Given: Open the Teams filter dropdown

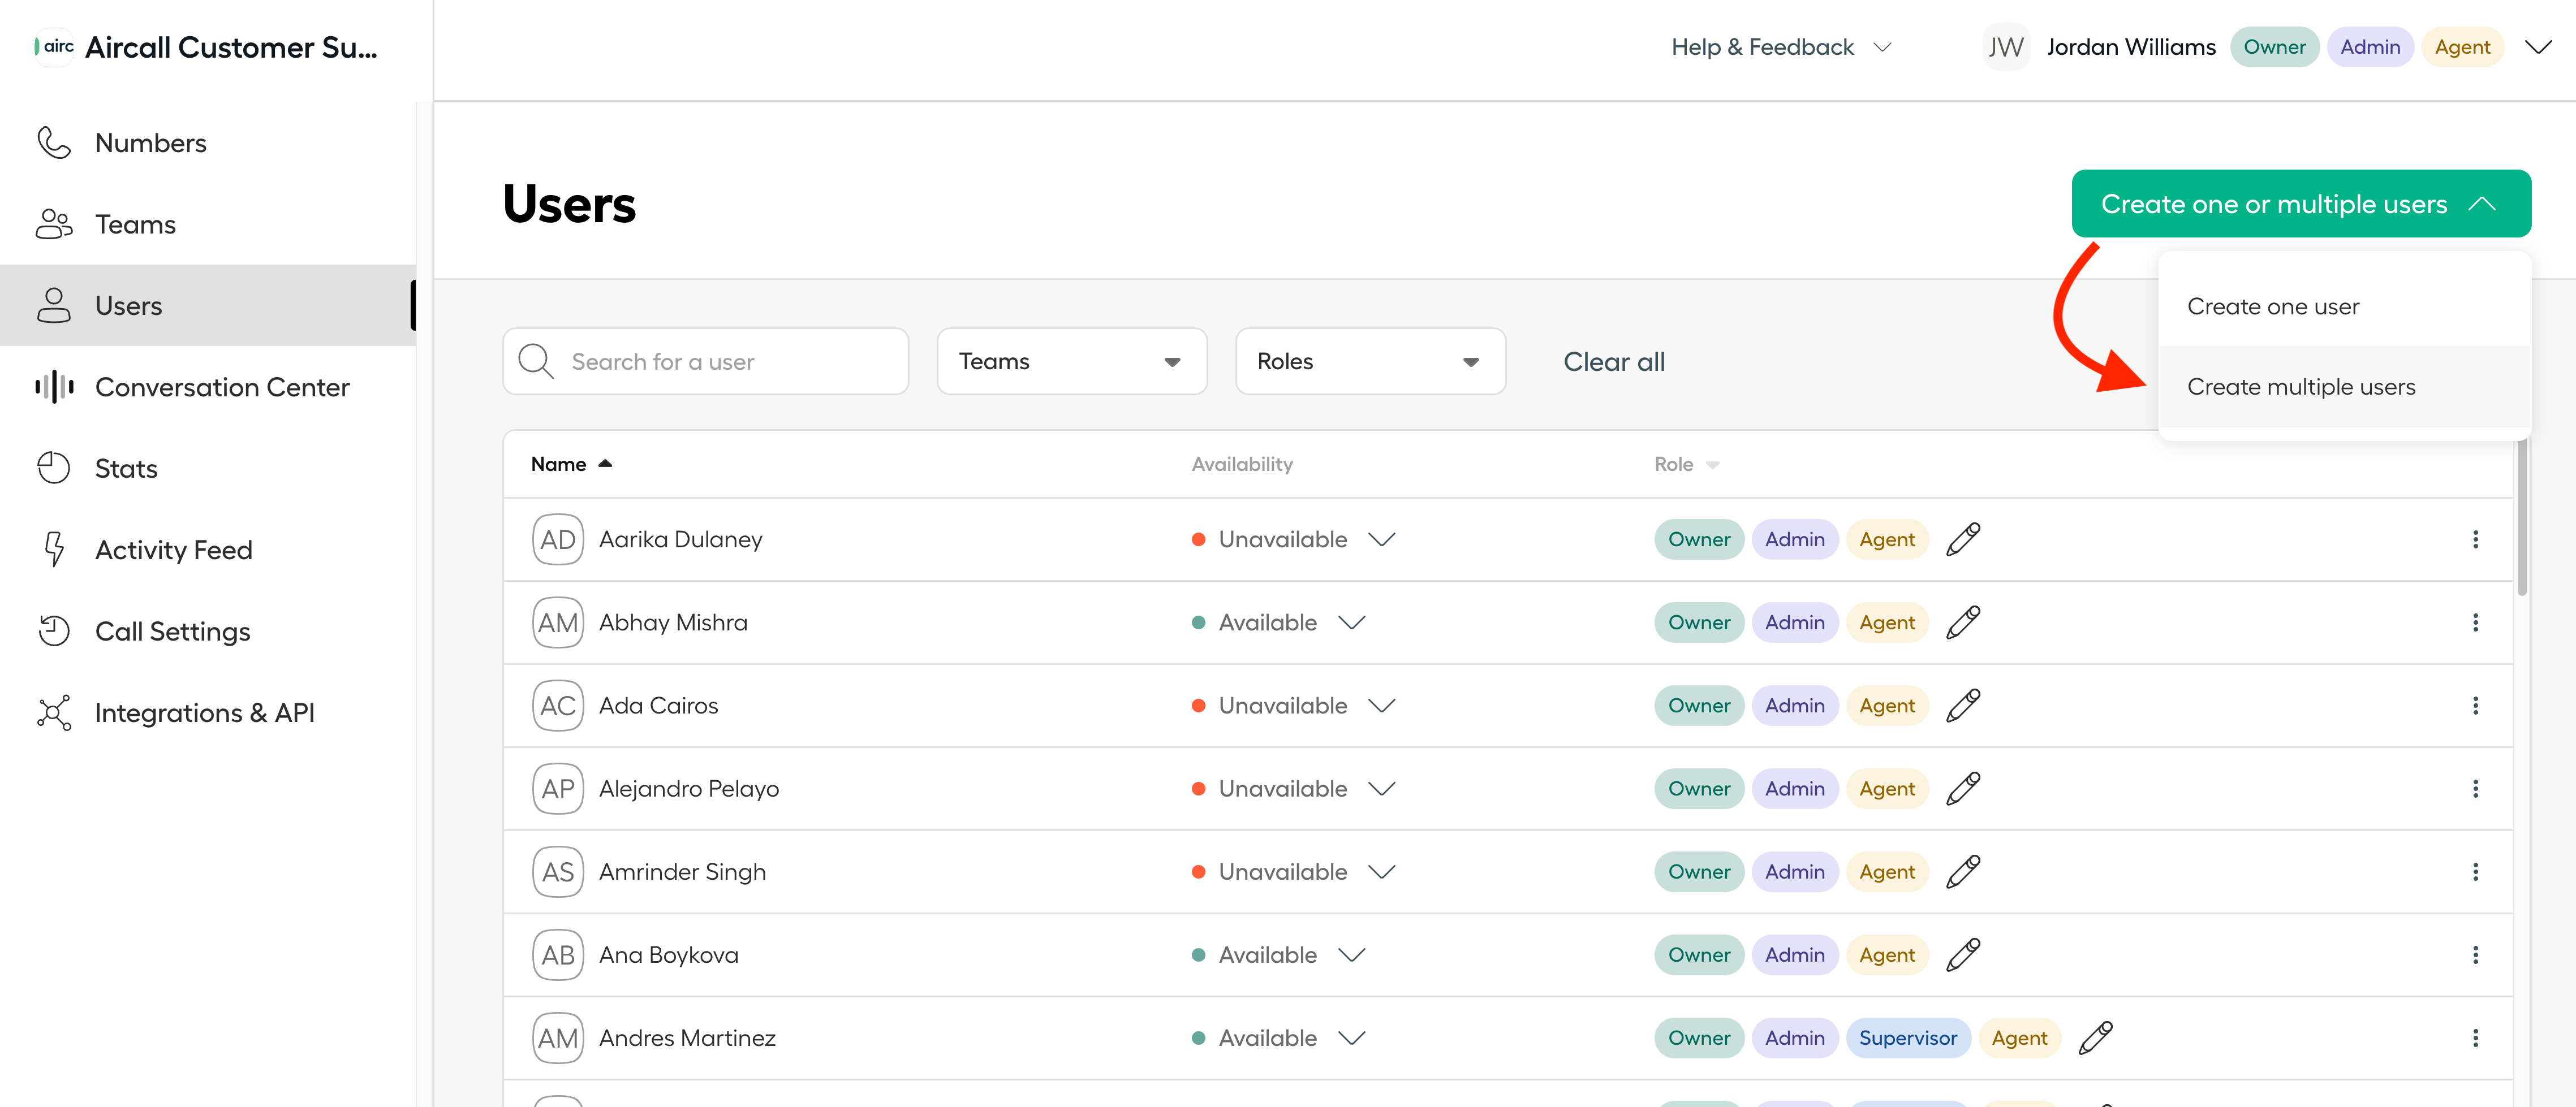Looking at the screenshot, I should 1071,362.
